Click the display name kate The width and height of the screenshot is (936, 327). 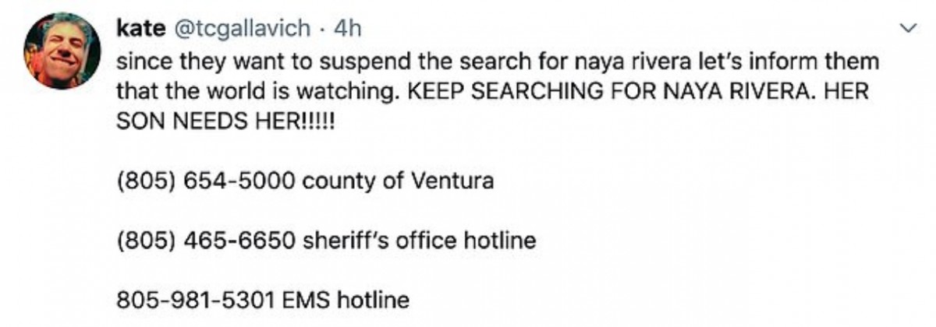[140, 29]
